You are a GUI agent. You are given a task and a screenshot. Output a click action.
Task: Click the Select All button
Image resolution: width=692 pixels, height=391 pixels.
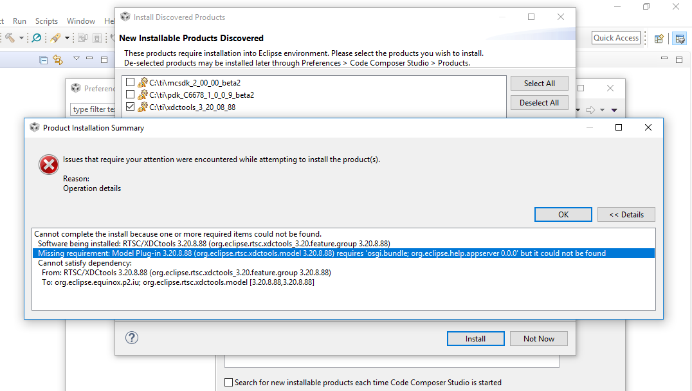coord(540,84)
